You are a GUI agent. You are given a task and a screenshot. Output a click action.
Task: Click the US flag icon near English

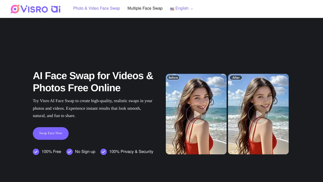pyautogui.click(x=172, y=9)
